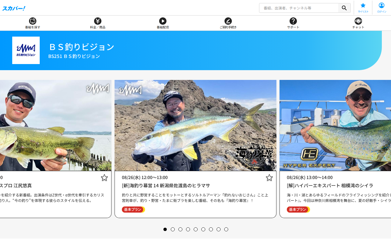Select the third carousel dot
The width and height of the screenshot is (391, 244).
coord(180,229)
